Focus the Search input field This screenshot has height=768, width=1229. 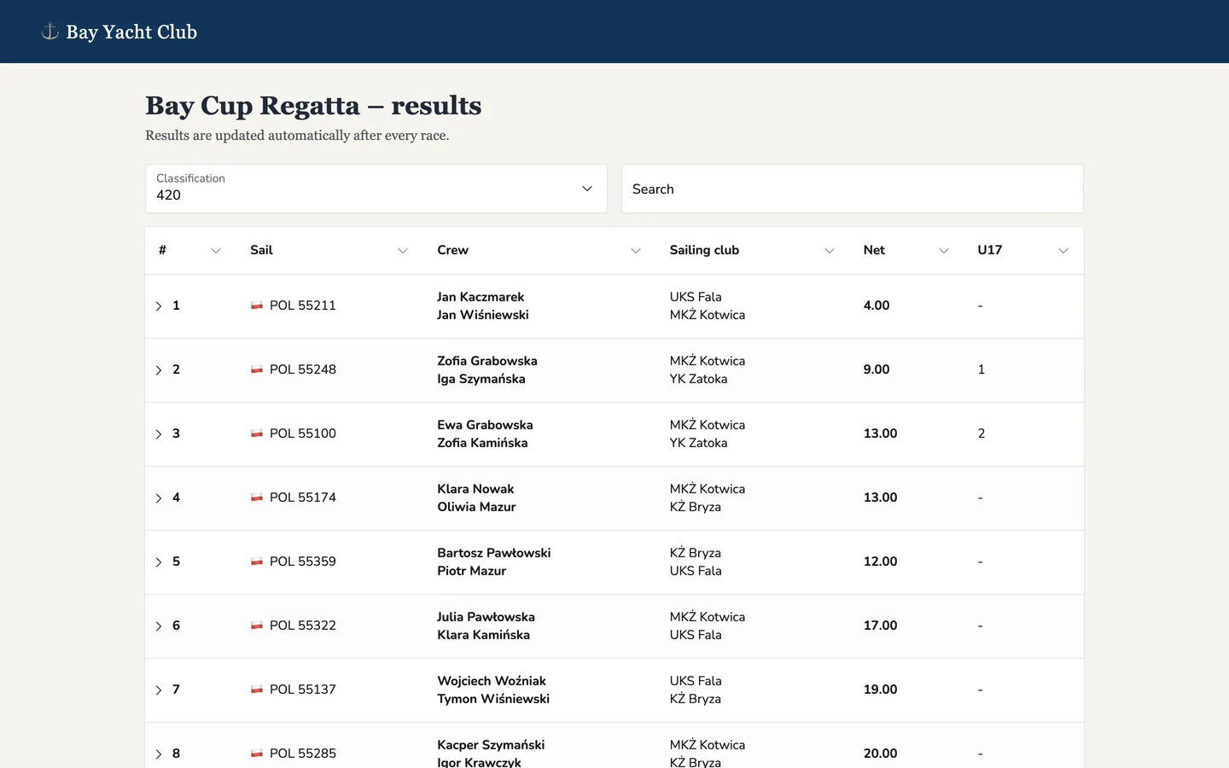click(853, 189)
